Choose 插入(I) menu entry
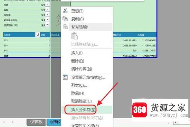 (x=87, y=53)
